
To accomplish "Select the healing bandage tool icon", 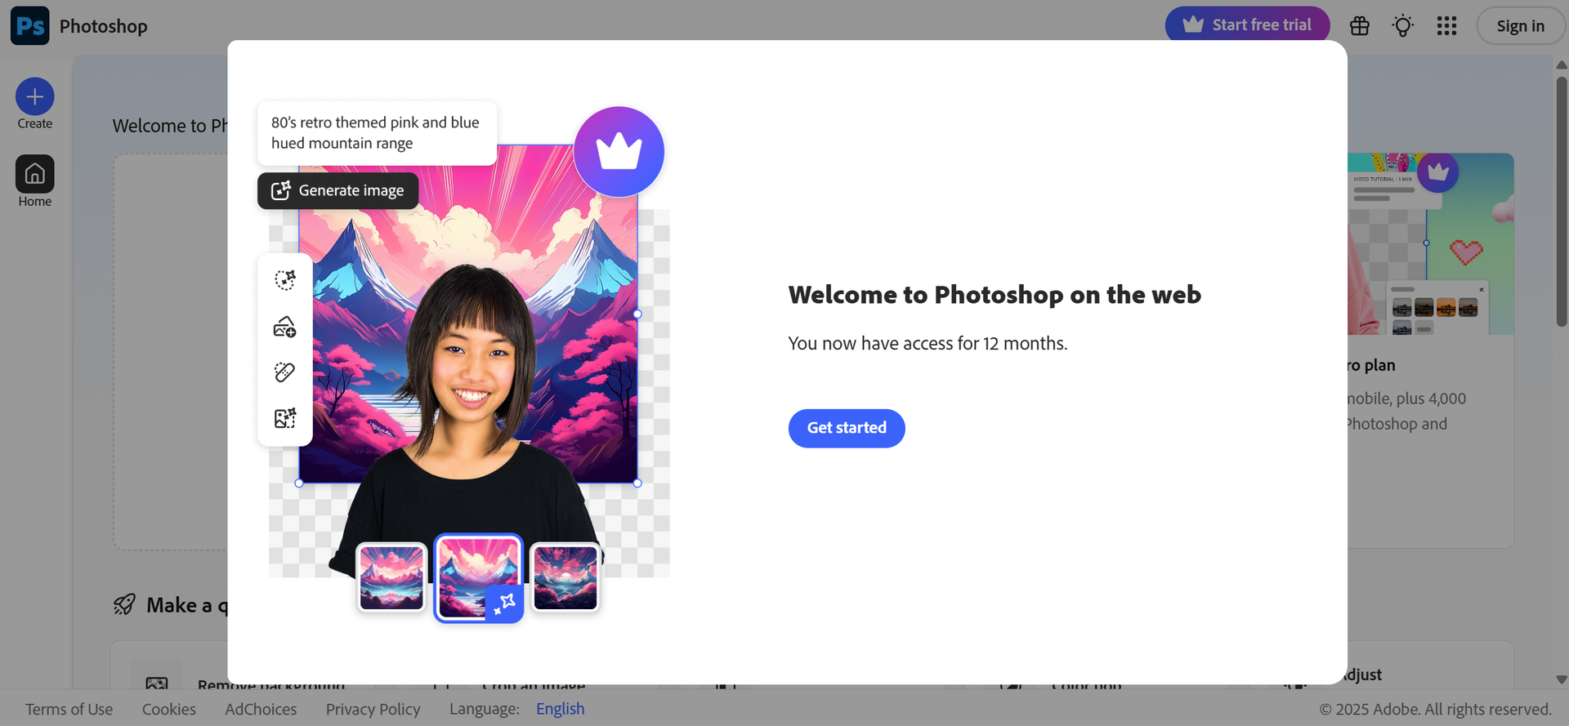I will pos(284,372).
